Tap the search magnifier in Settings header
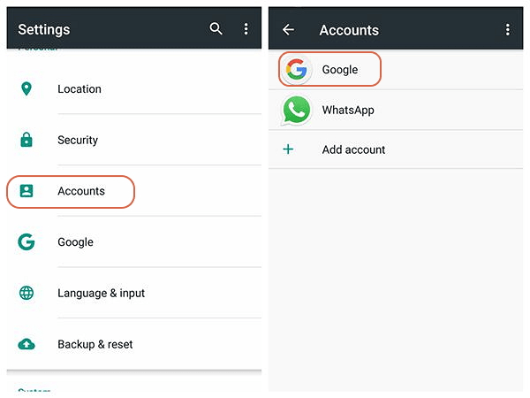 tap(216, 29)
